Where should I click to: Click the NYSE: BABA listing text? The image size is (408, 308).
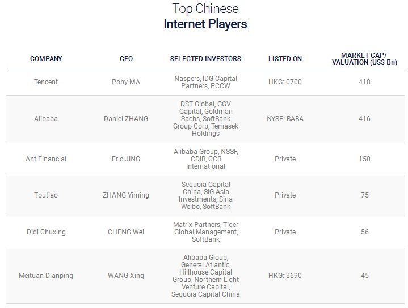click(285, 119)
